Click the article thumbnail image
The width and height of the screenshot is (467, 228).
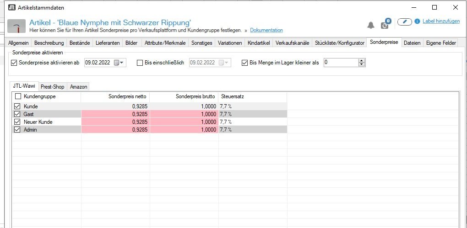point(16,26)
